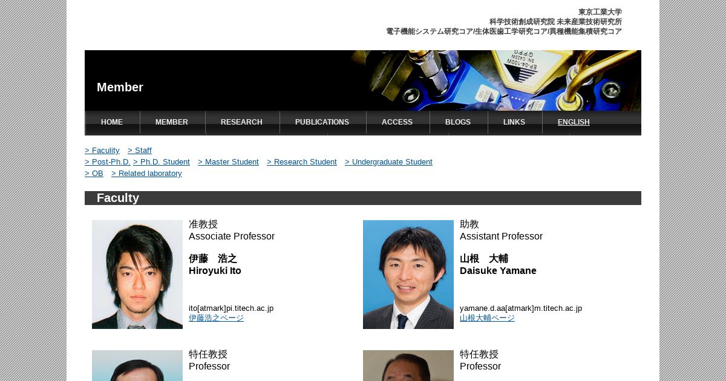Open the Undergraduate Student section link
The width and height of the screenshot is (726, 381).
coord(388,162)
